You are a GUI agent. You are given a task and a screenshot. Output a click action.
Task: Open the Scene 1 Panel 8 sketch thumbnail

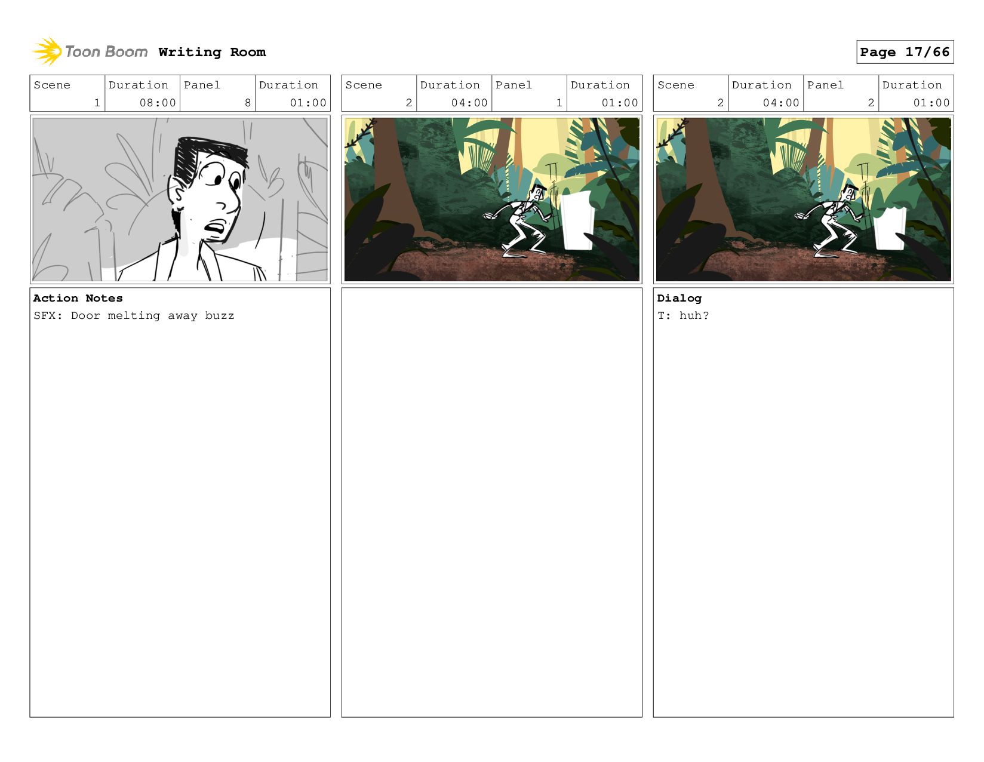coord(180,199)
